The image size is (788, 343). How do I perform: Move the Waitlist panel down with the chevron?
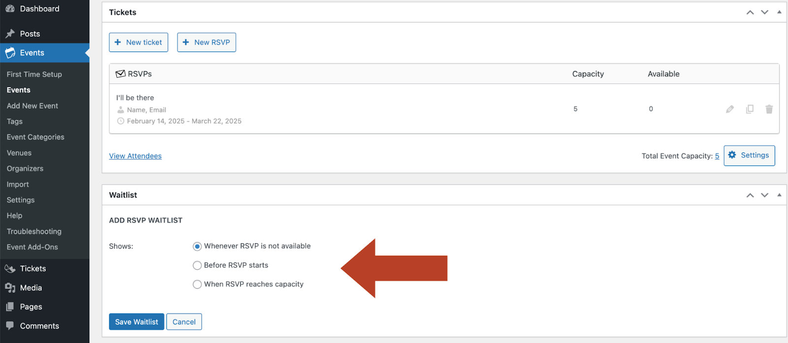[x=764, y=195]
